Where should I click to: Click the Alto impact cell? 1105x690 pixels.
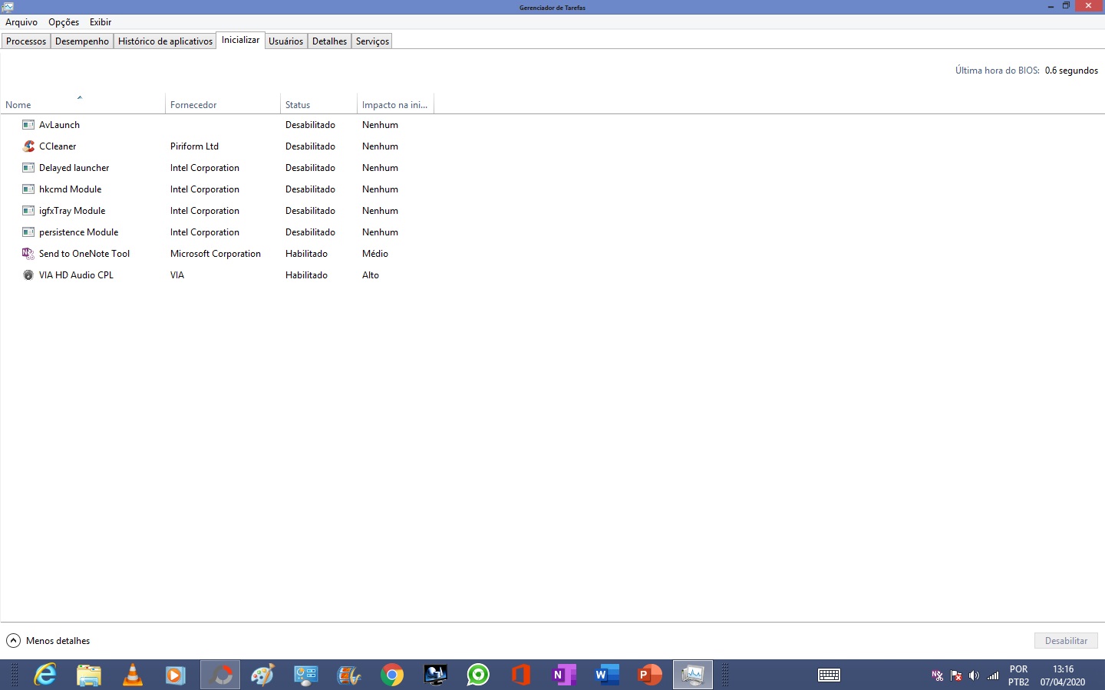pos(371,275)
